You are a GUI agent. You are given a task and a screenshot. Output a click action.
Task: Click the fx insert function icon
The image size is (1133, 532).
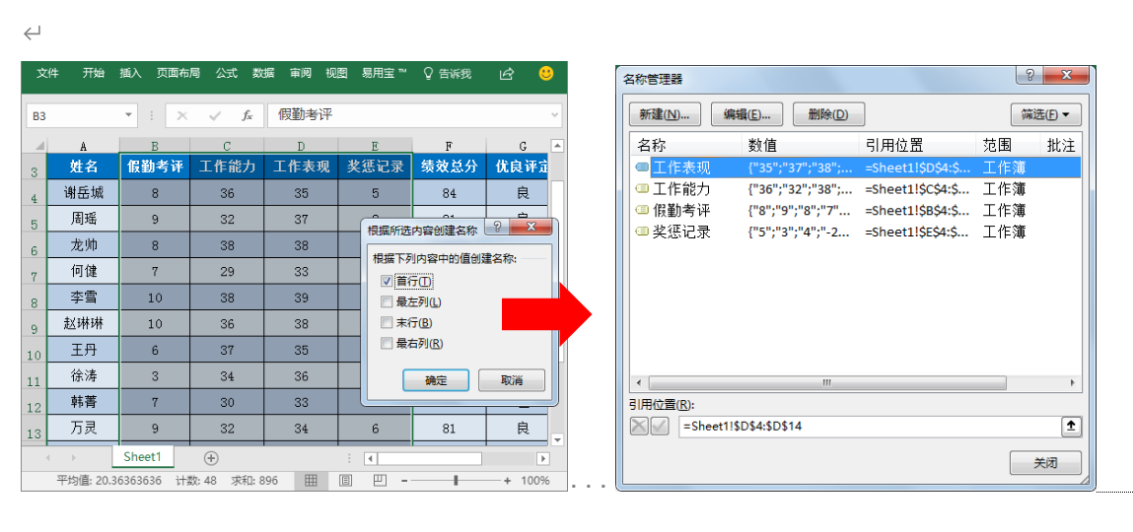[248, 115]
